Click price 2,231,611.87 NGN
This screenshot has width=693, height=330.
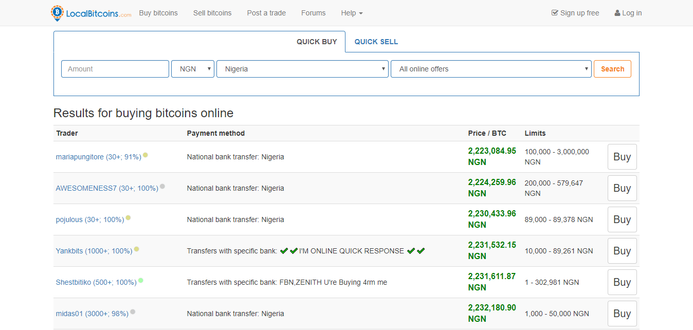tap(492, 282)
